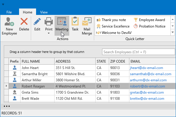The width and height of the screenshot is (176, 117).
Task: Click the 1700 S Grandview Dr. address
Action: click(72, 92)
